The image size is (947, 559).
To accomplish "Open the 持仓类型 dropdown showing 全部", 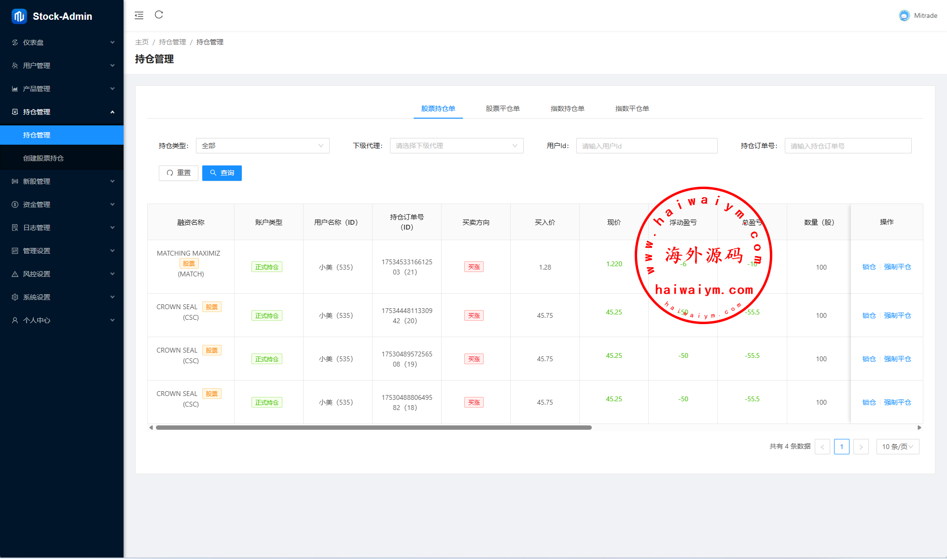I will coord(263,146).
